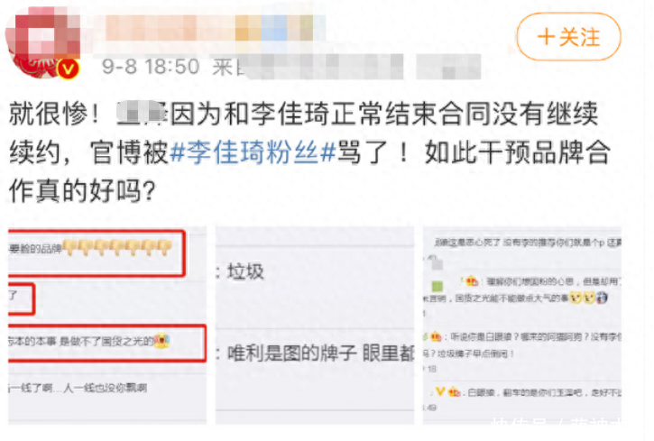Viewport: 654px width, 441px height.
Task: Click the small gray avatar in third image
Action: tap(437, 265)
